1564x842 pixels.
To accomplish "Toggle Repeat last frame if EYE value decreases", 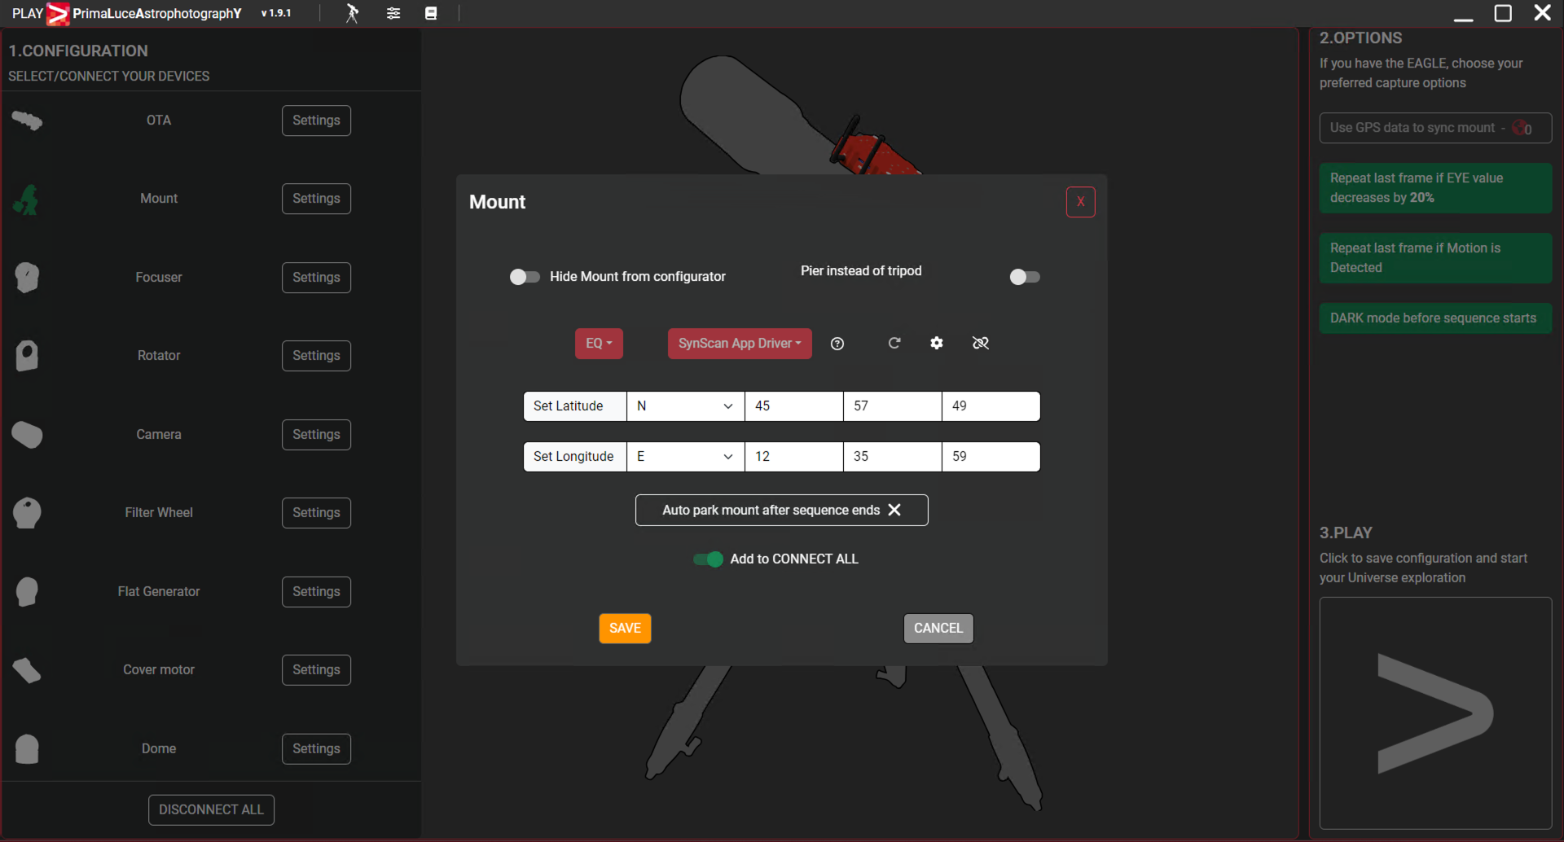I will (x=1435, y=188).
